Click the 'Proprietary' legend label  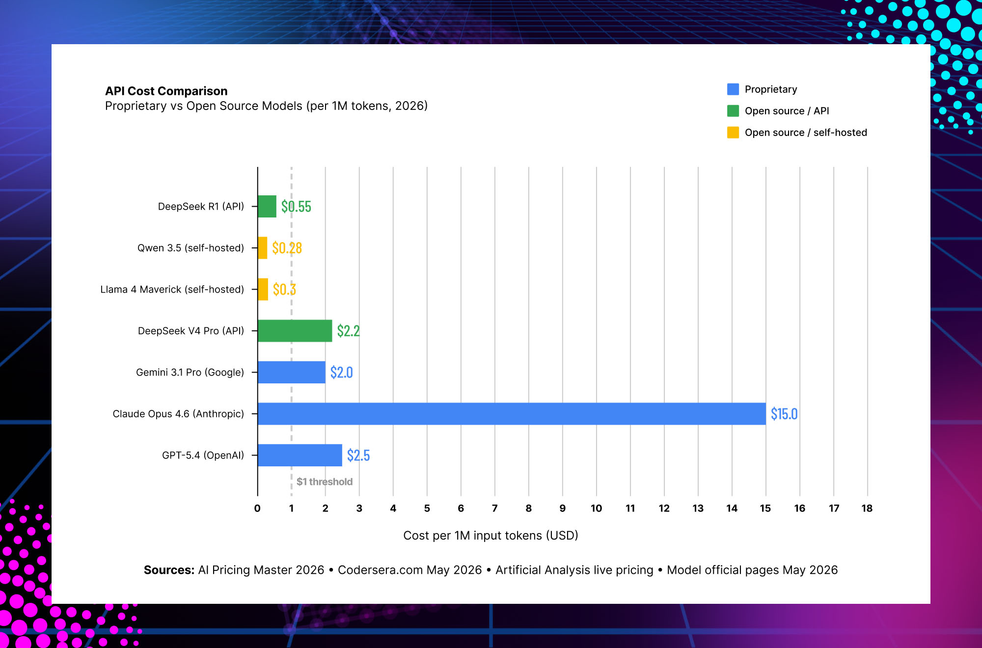(x=771, y=89)
